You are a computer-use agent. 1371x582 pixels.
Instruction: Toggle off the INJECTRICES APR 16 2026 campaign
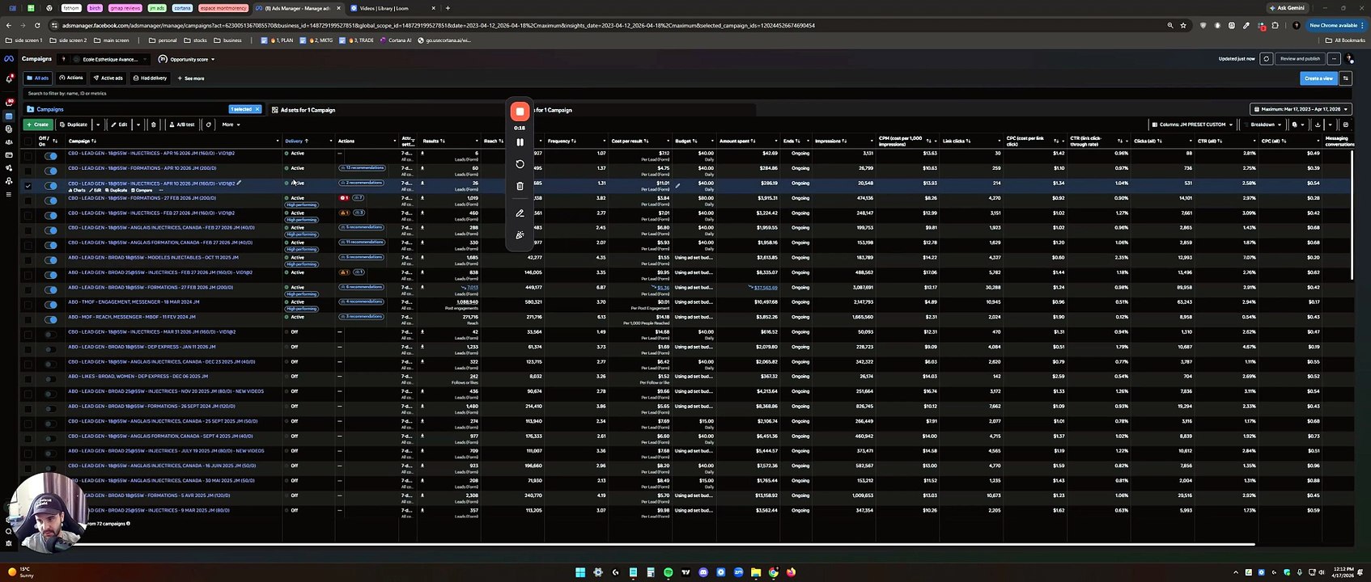click(51, 154)
